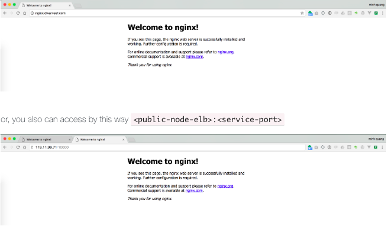388x226 pixels.
Task: Close second tab in bottom browser window
Action: 124,139
